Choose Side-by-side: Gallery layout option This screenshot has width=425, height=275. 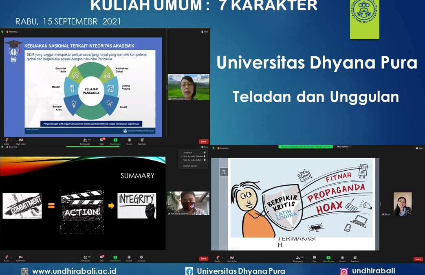point(193,160)
